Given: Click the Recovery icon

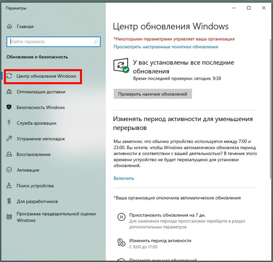Looking at the screenshot, I should 9,154.
